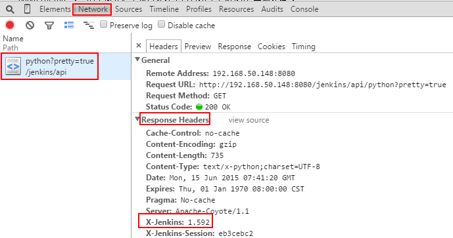Viewport: 453px width, 238px height.
Task: Clear the network log with the circle-slash icon
Action: (x=30, y=26)
